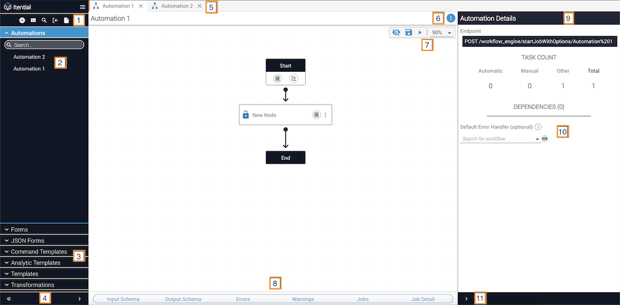Click the document page icon in sidebar toolbar
Screen dimensions: 620x305
point(66,20)
